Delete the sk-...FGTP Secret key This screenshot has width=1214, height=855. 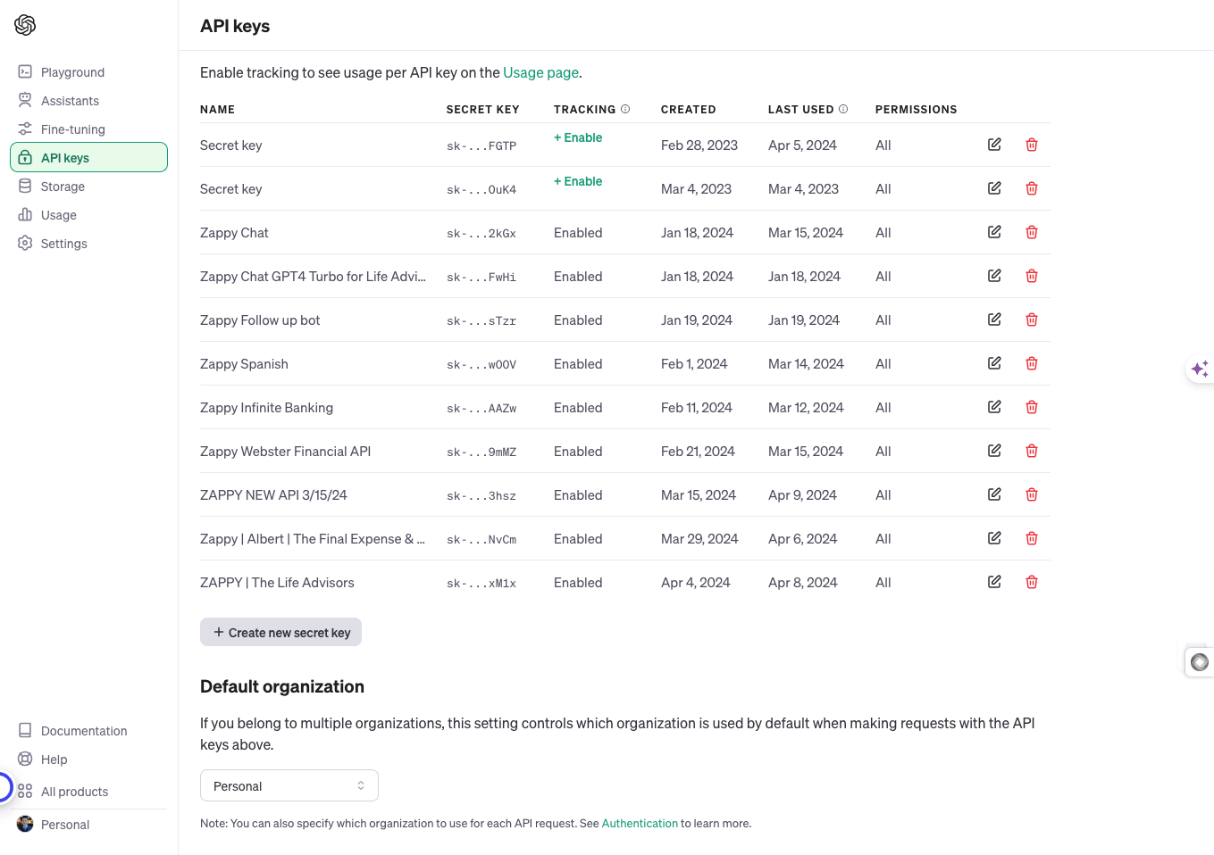[x=1032, y=145]
